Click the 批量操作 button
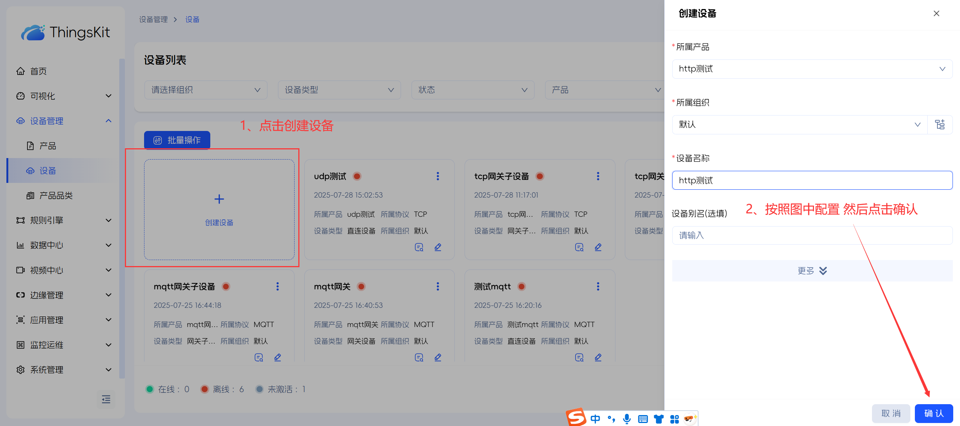 click(x=177, y=140)
